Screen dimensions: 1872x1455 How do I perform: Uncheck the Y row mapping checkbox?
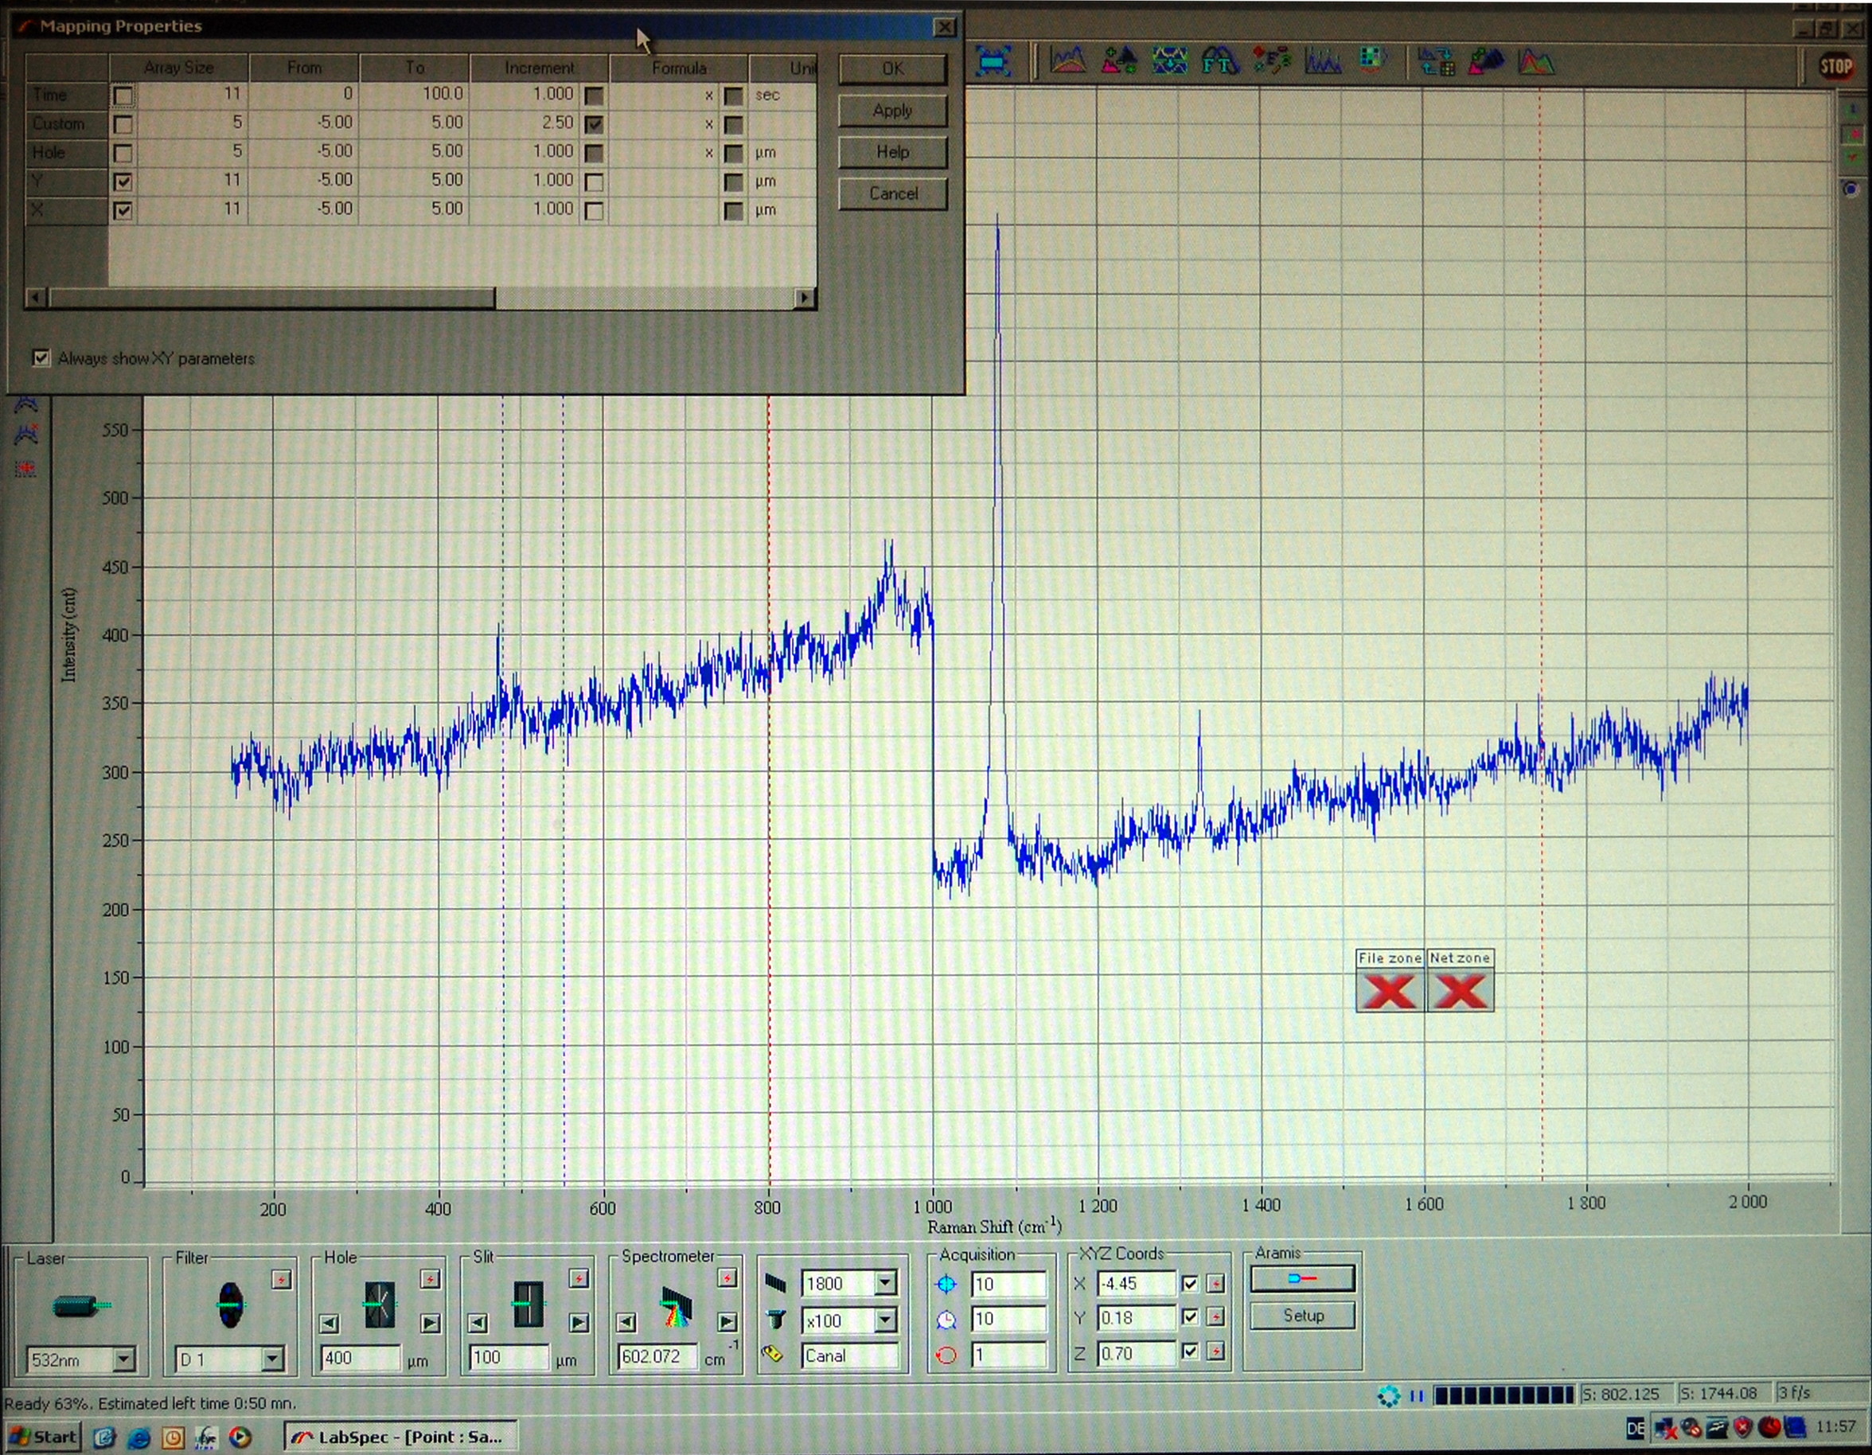pos(123,181)
